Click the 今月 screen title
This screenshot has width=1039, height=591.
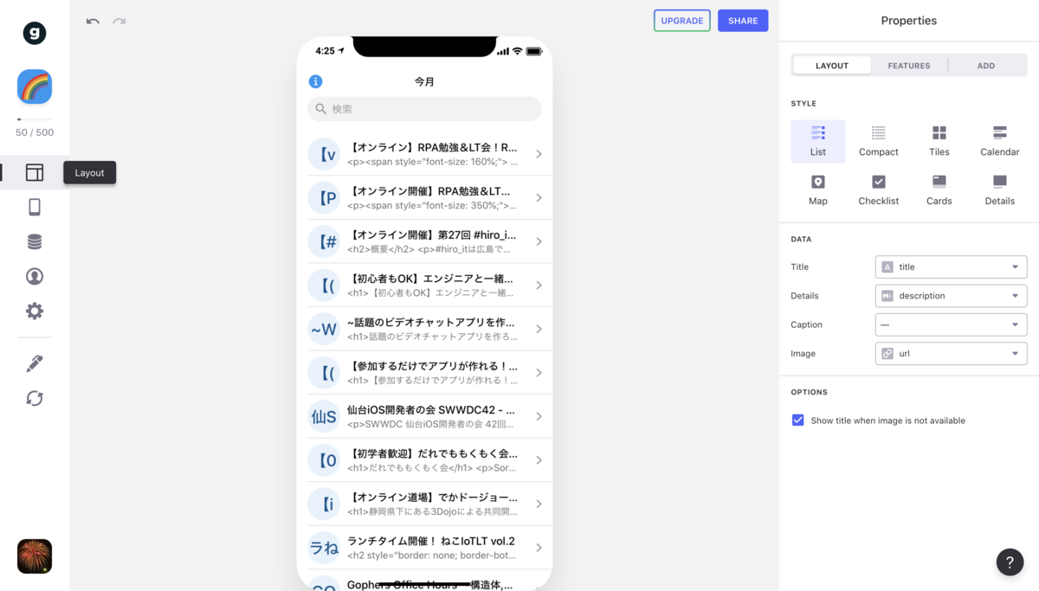click(x=424, y=81)
